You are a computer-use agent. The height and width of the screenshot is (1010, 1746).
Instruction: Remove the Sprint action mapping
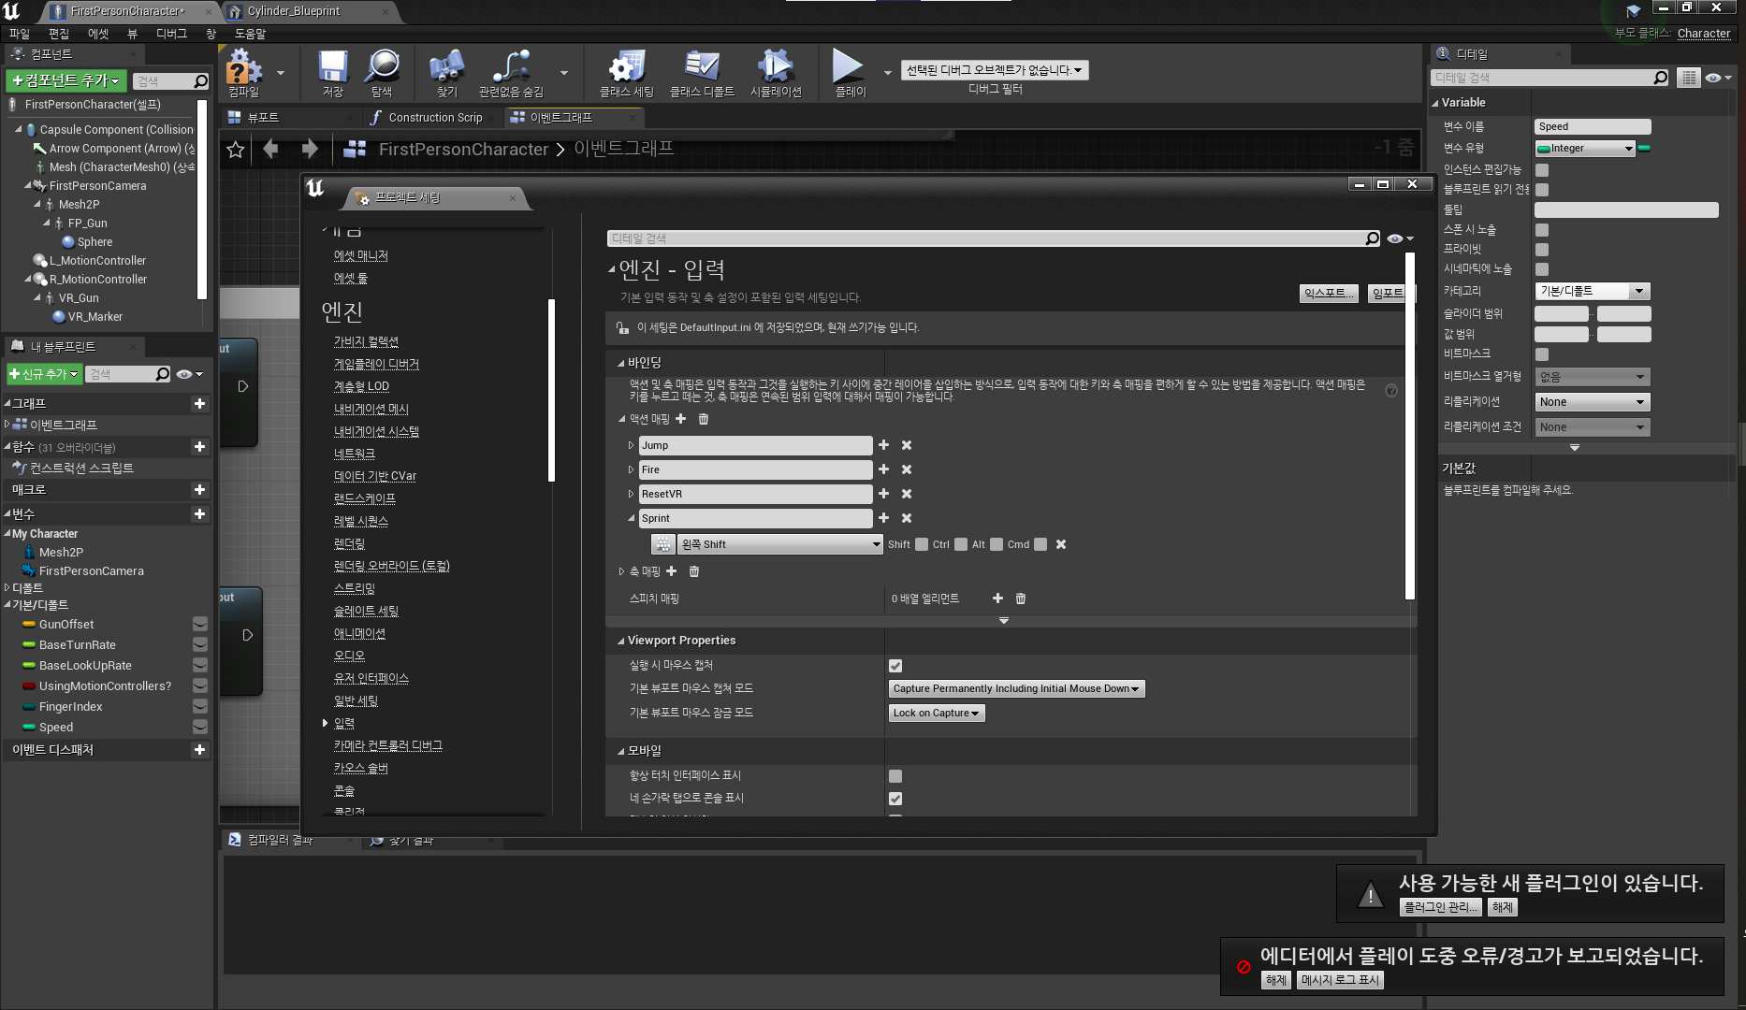click(x=907, y=518)
